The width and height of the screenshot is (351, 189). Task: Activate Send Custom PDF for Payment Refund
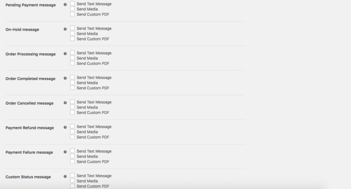pyautogui.click(x=72, y=137)
